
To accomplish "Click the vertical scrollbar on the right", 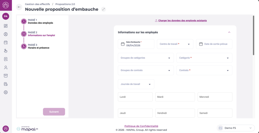I will point(253,35).
